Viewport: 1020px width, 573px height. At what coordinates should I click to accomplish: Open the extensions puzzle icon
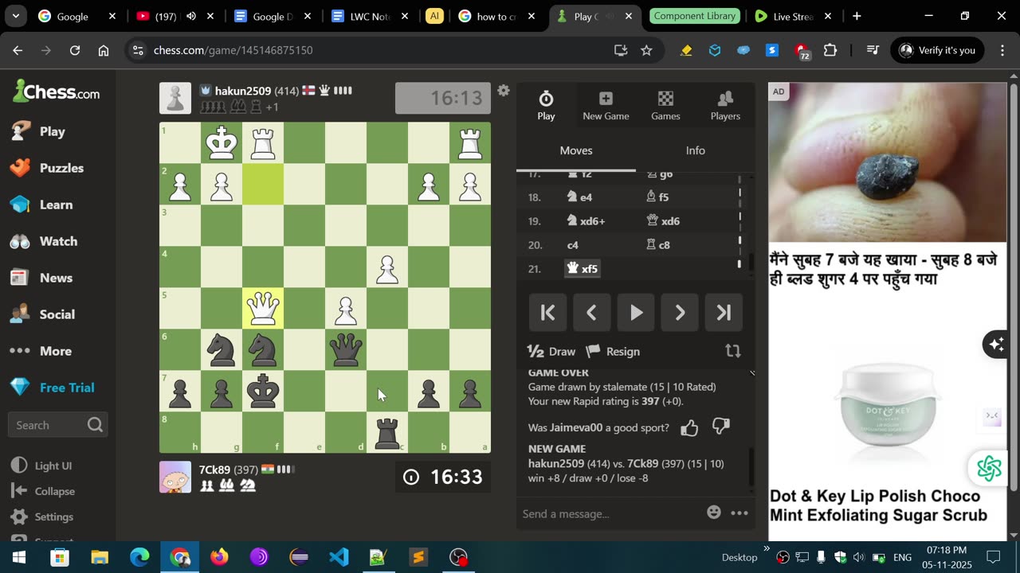pos(830,50)
